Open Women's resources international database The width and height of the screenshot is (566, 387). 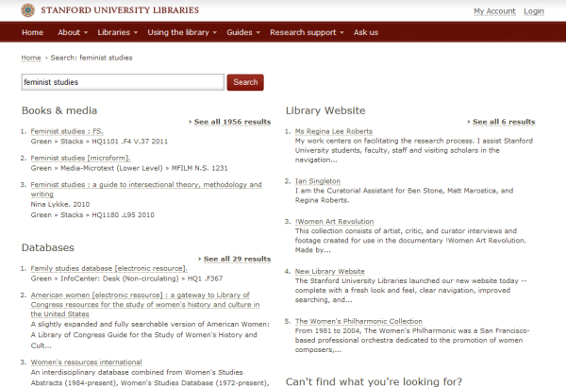click(x=86, y=362)
